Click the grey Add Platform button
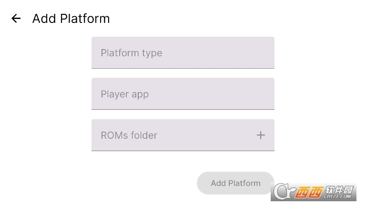 (x=235, y=183)
